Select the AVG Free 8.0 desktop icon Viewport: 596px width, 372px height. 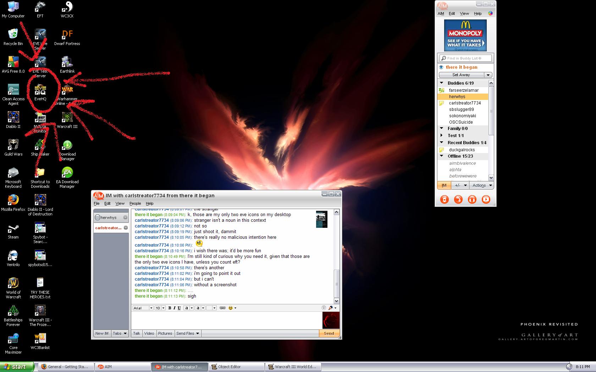[13, 65]
